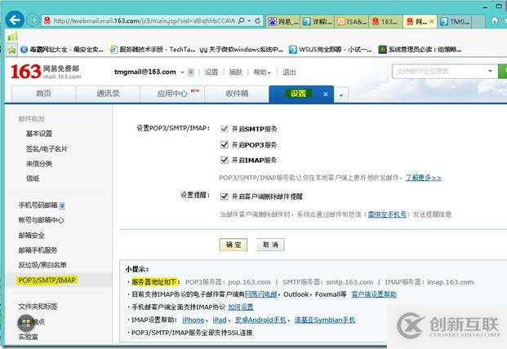This screenshot has width=507, height=349.
Task: Switch to the 163 browser tab
Action: 385,22
